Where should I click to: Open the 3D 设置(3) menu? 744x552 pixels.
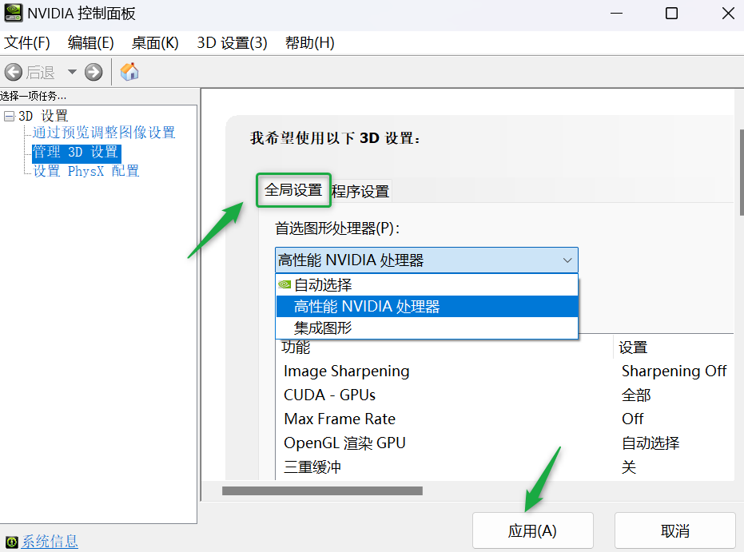232,43
